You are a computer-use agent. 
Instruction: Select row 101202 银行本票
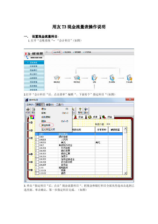[79, 151]
